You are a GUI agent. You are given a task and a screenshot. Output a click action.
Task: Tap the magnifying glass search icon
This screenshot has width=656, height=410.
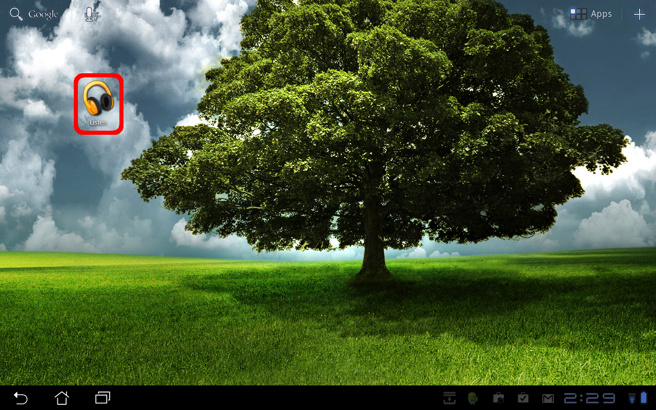(x=16, y=14)
